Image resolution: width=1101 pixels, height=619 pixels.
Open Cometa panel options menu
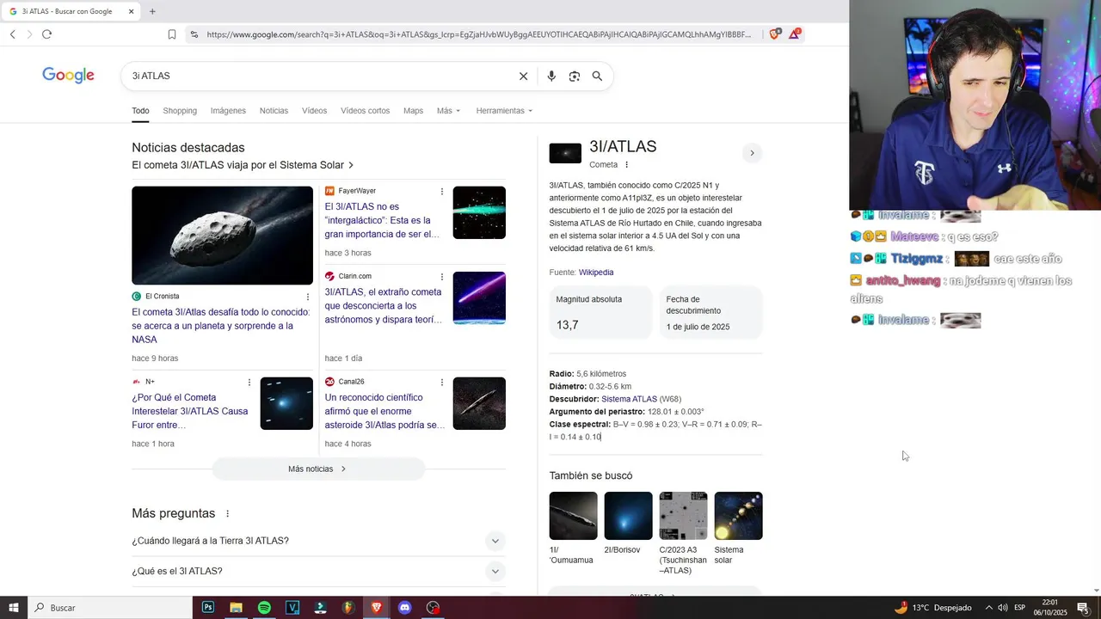(x=626, y=164)
